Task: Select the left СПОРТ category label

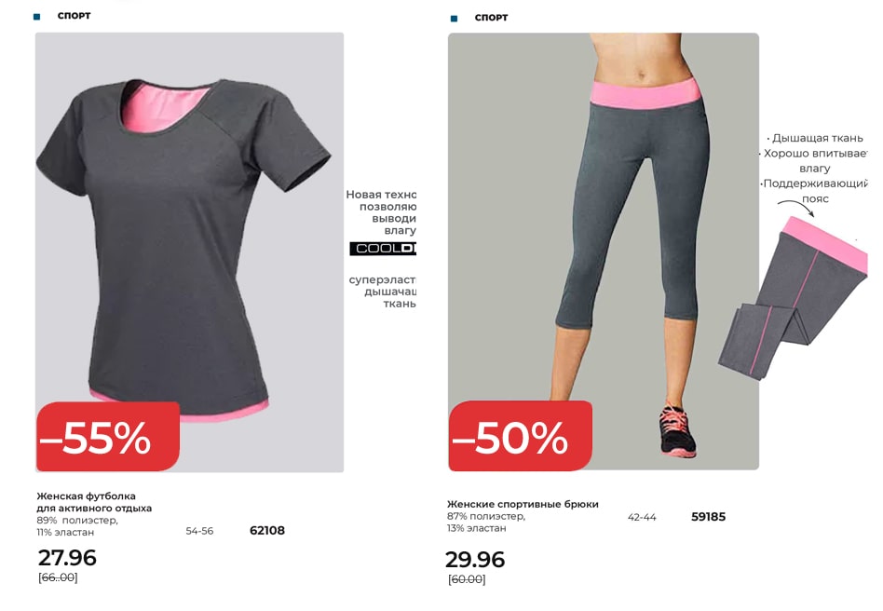Action: coord(74,16)
